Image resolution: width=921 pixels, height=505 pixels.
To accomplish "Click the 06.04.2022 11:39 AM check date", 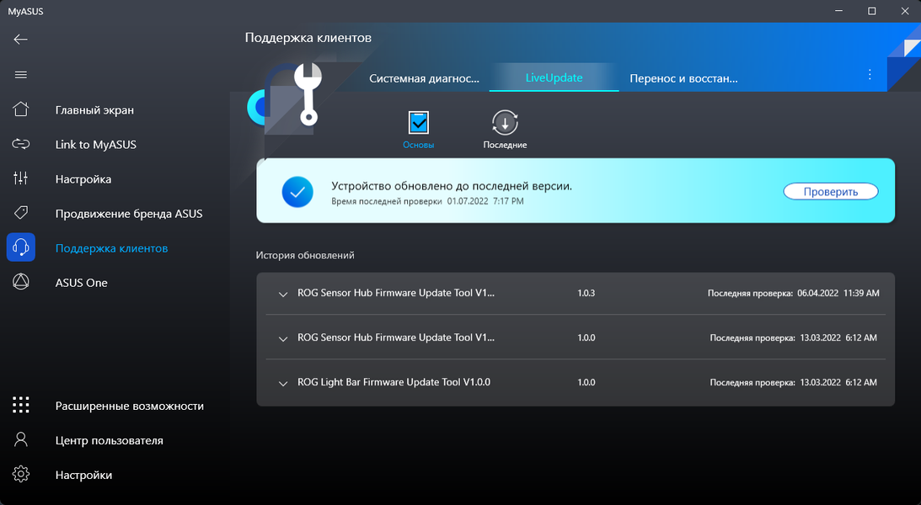I will point(838,293).
